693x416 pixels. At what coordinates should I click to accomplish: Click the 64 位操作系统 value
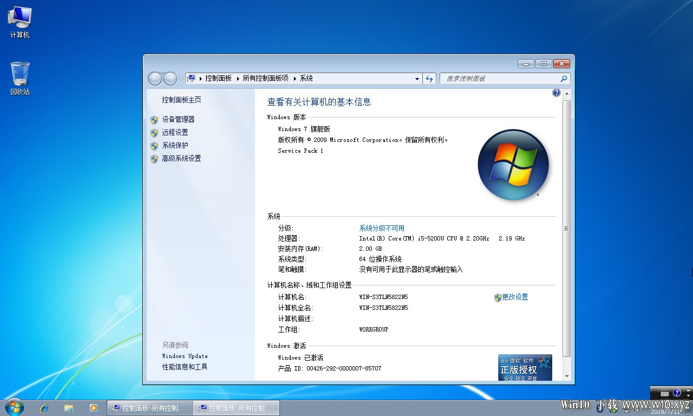(x=380, y=259)
